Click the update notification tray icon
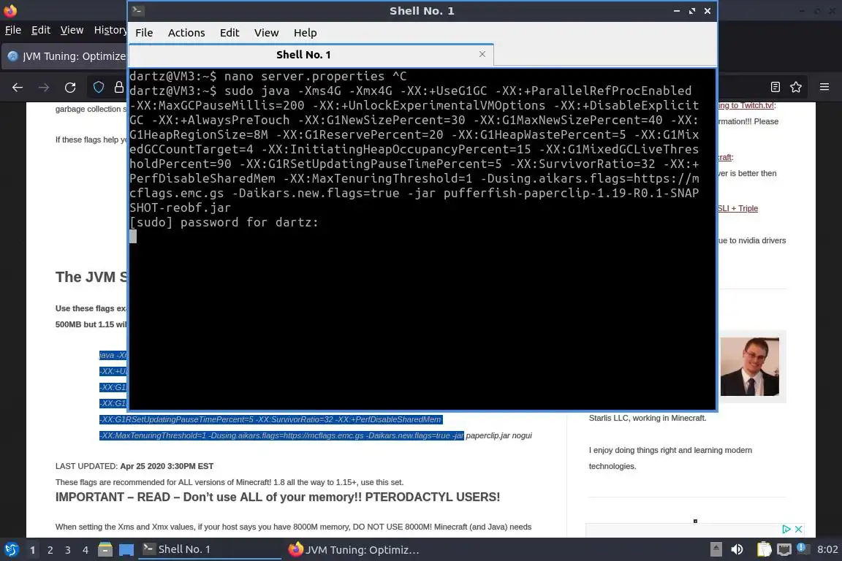The image size is (842, 561). tap(802, 548)
